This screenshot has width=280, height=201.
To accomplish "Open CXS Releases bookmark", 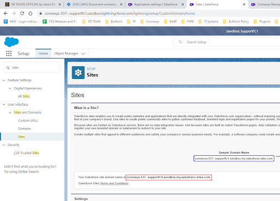I will [60, 21].
